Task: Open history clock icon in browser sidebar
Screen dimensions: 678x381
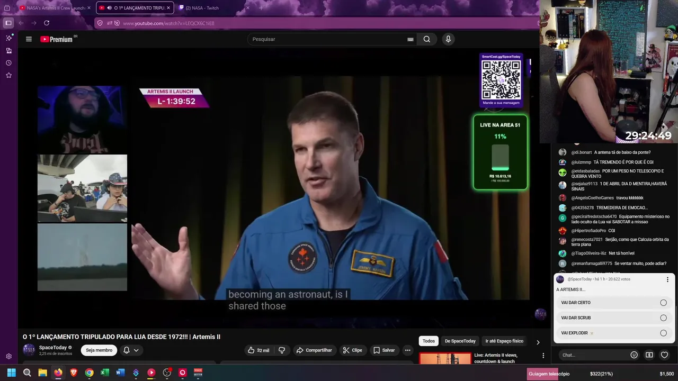Action: [x=8, y=63]
